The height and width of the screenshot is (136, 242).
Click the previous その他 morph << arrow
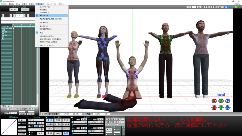89,131
